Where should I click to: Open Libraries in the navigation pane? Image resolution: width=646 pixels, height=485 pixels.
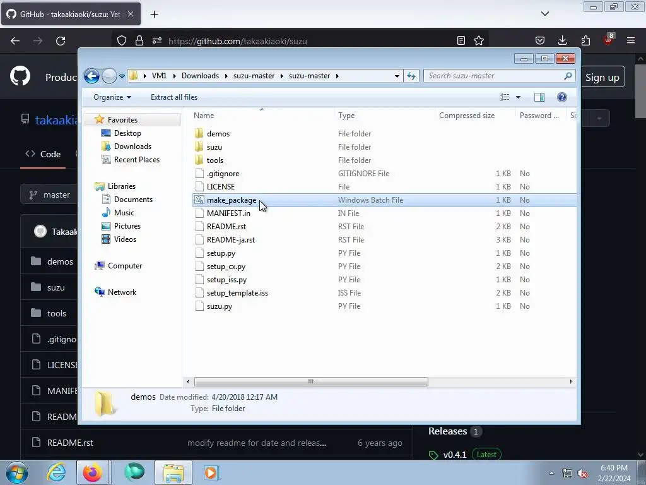point(122,186)
